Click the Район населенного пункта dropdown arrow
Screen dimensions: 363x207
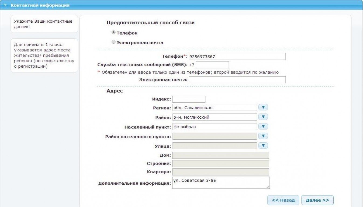pyautogui.click(x=263, y=136)
